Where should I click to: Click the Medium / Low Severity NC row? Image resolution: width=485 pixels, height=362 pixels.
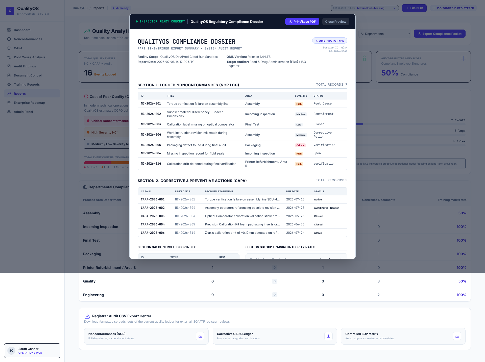(107, 144)
